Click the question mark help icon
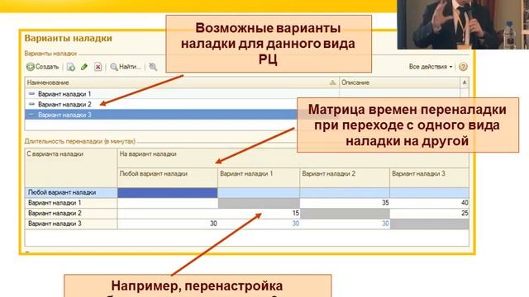Screen dimensions: 529x297 click(x=463, y=67)
